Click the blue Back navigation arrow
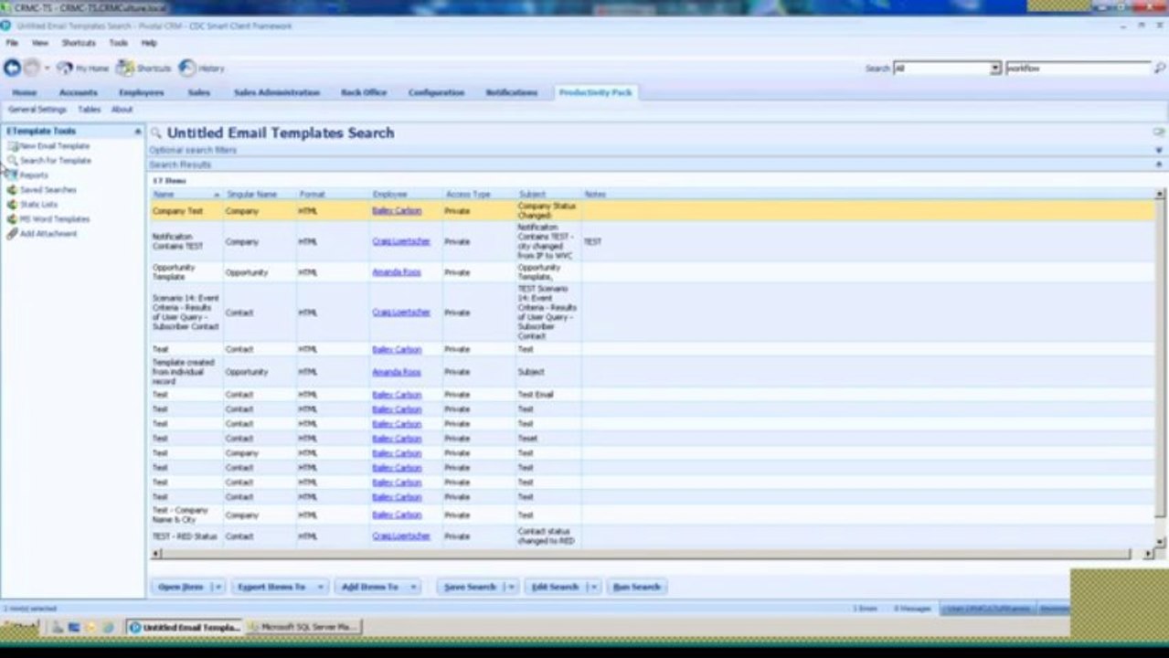Viewport: 1169px width, 658px height. [x=12, y=68]
